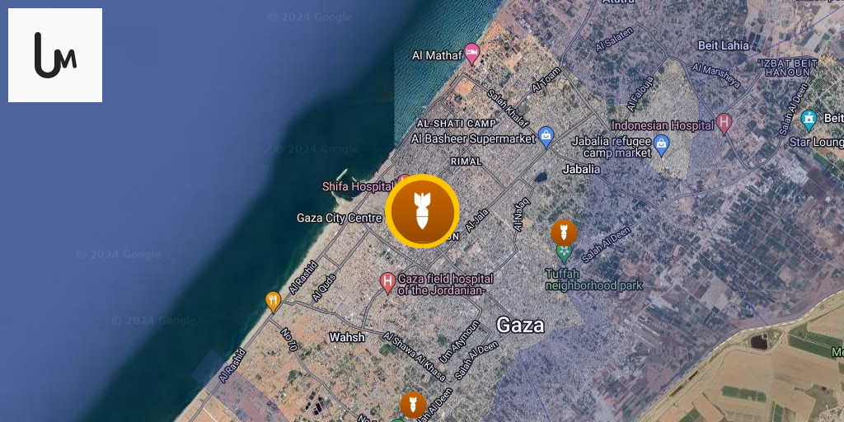
Task: Click the large highlighted bomb marker
Action: 422,211
